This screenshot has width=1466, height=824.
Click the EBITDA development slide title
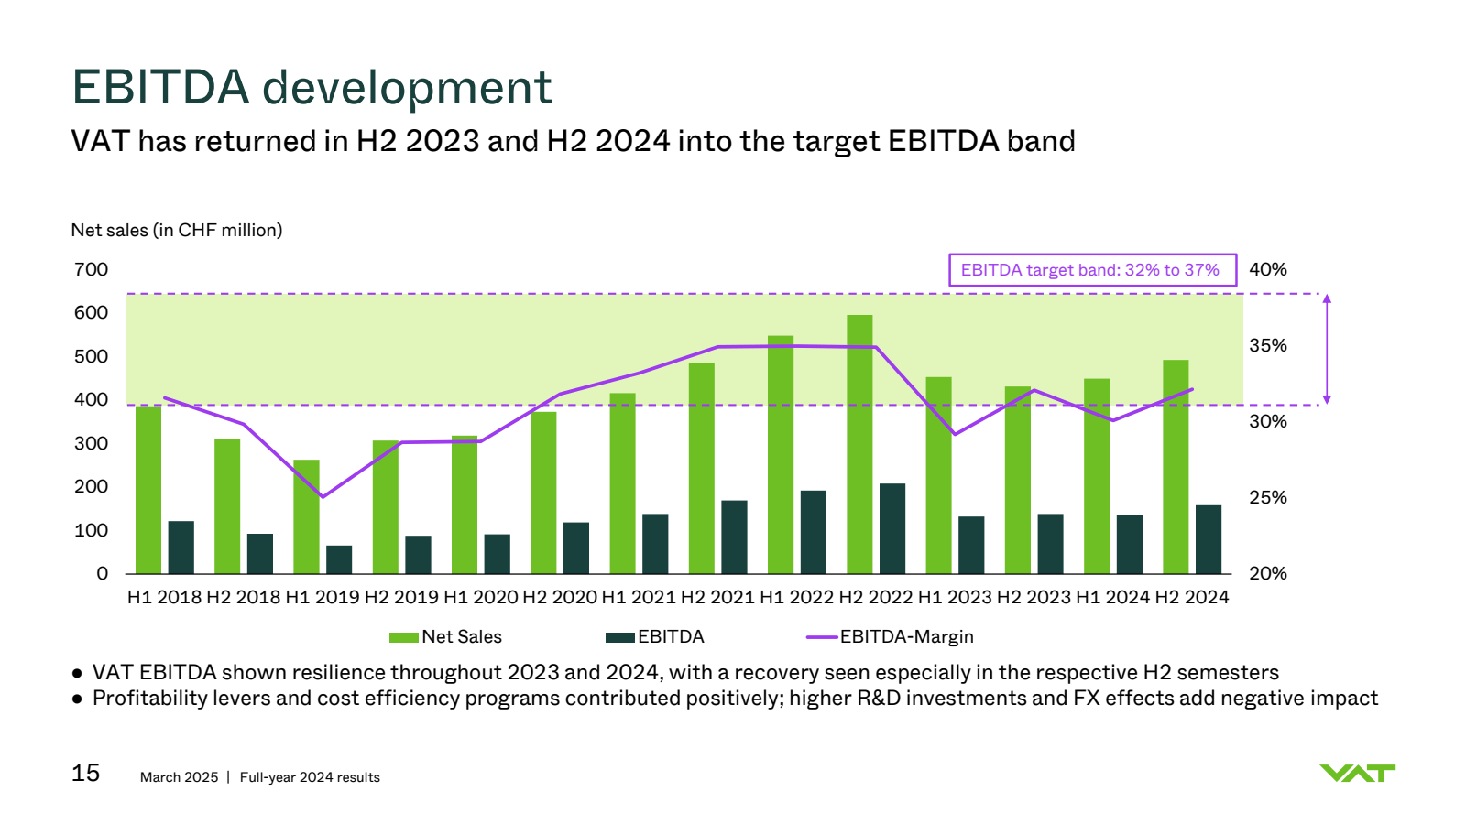tap(312, 88)
